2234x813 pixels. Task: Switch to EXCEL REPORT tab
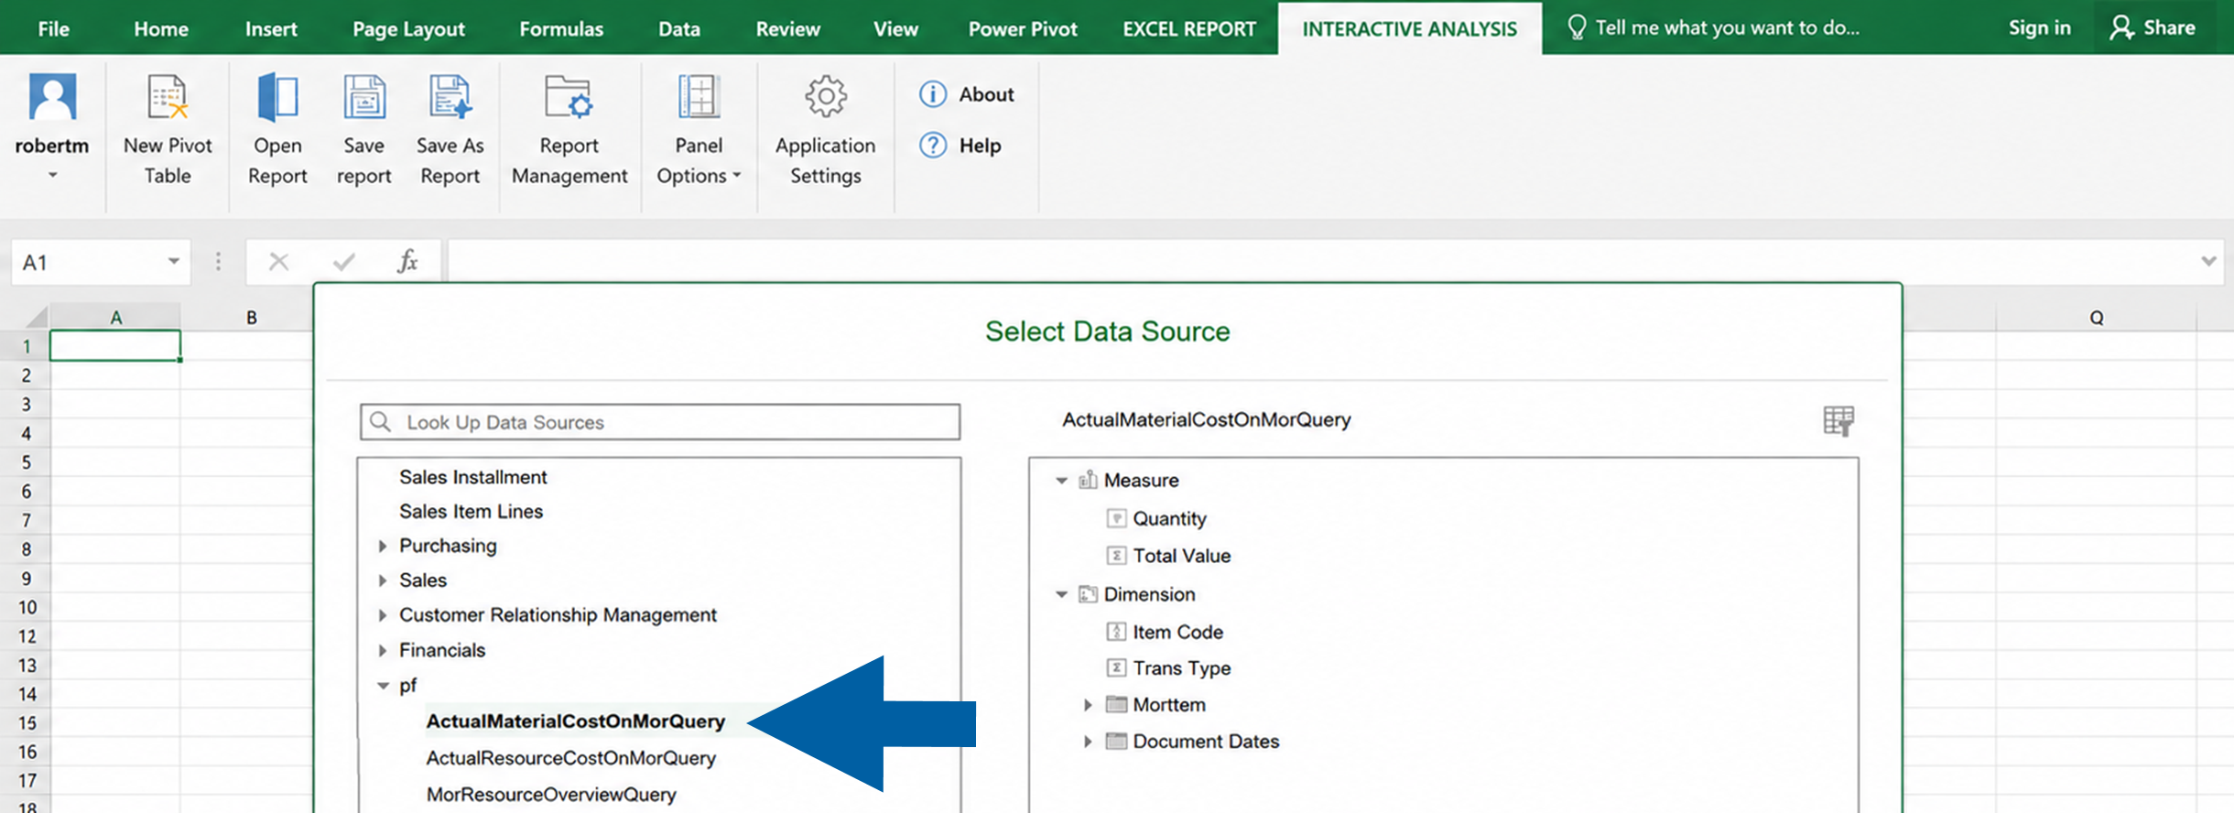point(1189,28)
